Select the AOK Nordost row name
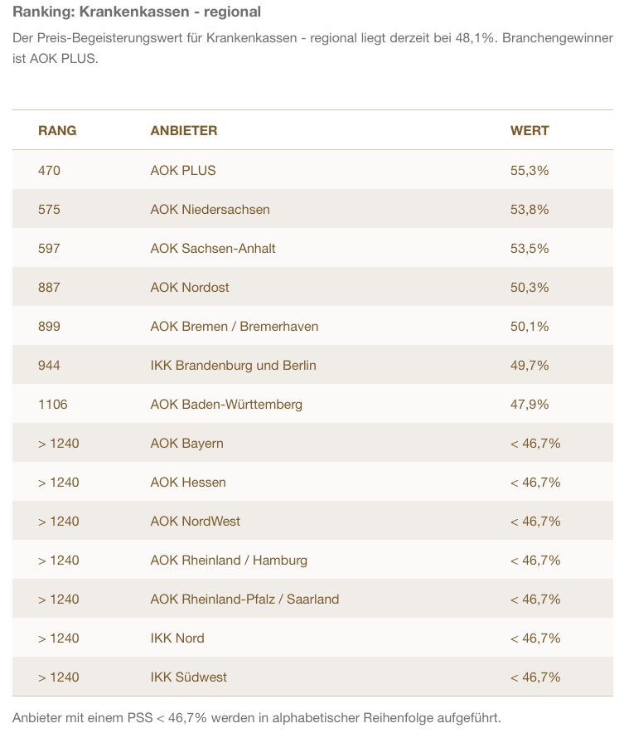The image size is (624, 733). tap(190, 288)
